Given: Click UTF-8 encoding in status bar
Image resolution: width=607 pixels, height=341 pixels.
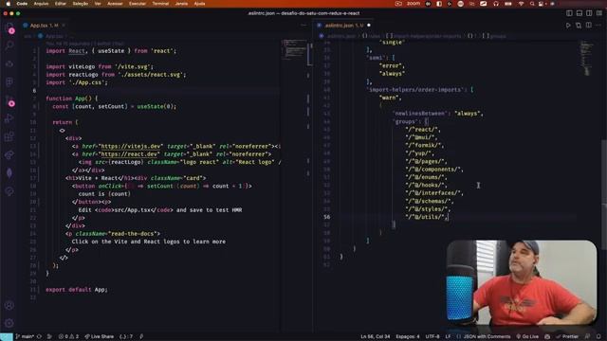Looking at the screenshot, I should 432,336.
